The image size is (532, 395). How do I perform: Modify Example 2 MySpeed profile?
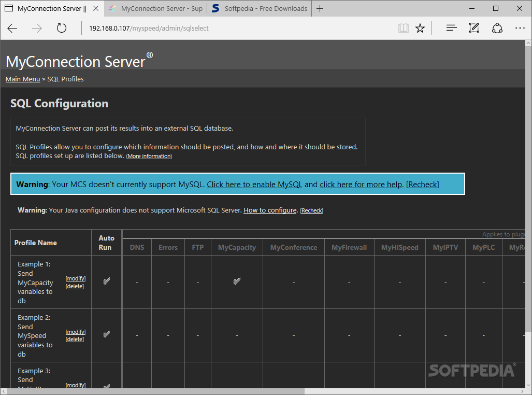pyautogui.click(x=75, y=332)
